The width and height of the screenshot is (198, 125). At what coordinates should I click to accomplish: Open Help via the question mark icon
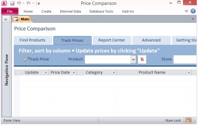point(193,11)
